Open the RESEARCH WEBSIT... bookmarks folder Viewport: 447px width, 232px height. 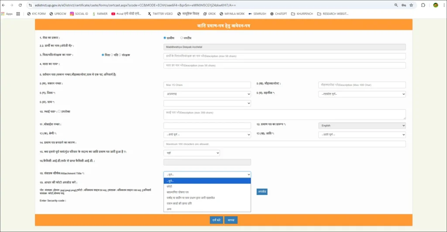(x=333, y=14)
